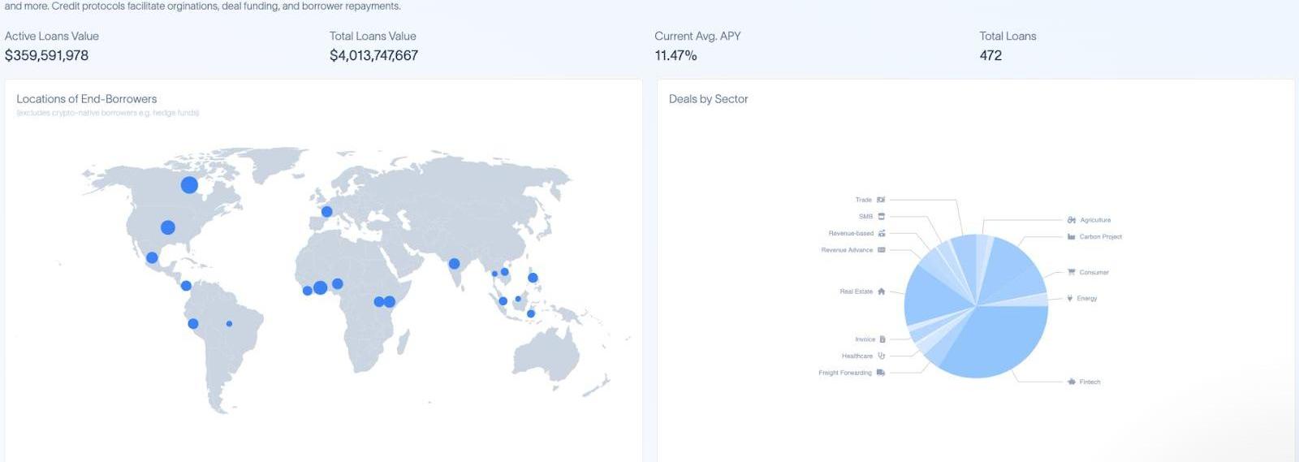Click the borrower dot in Brazil
The width and height of the screenshot is (1299, 462).
tap(229, 324)
